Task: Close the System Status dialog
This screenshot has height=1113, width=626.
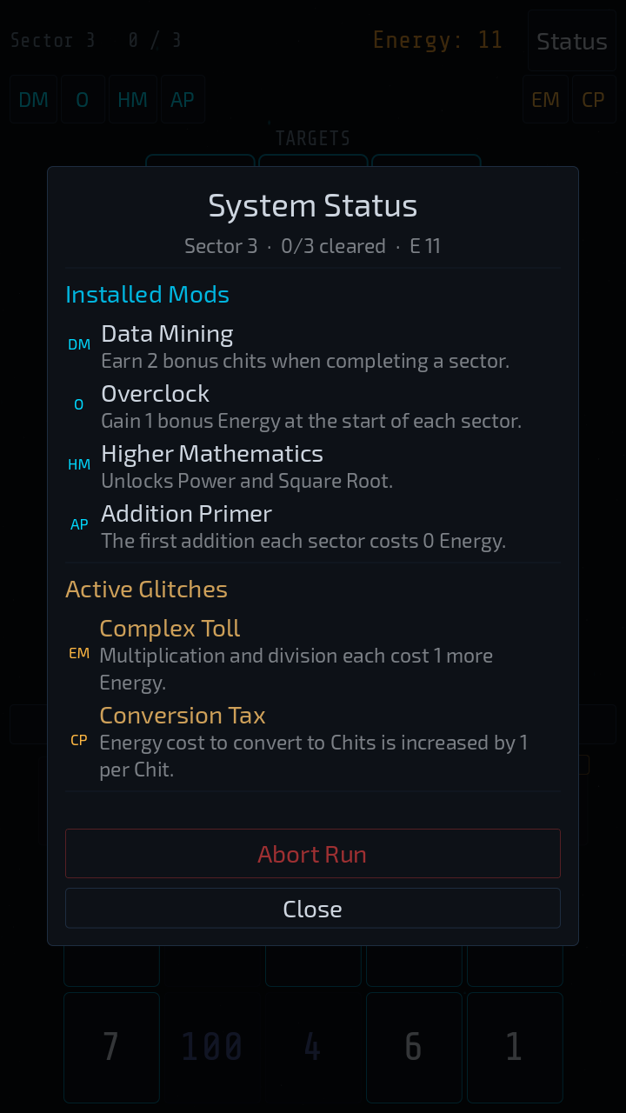Action: [313, 909]
